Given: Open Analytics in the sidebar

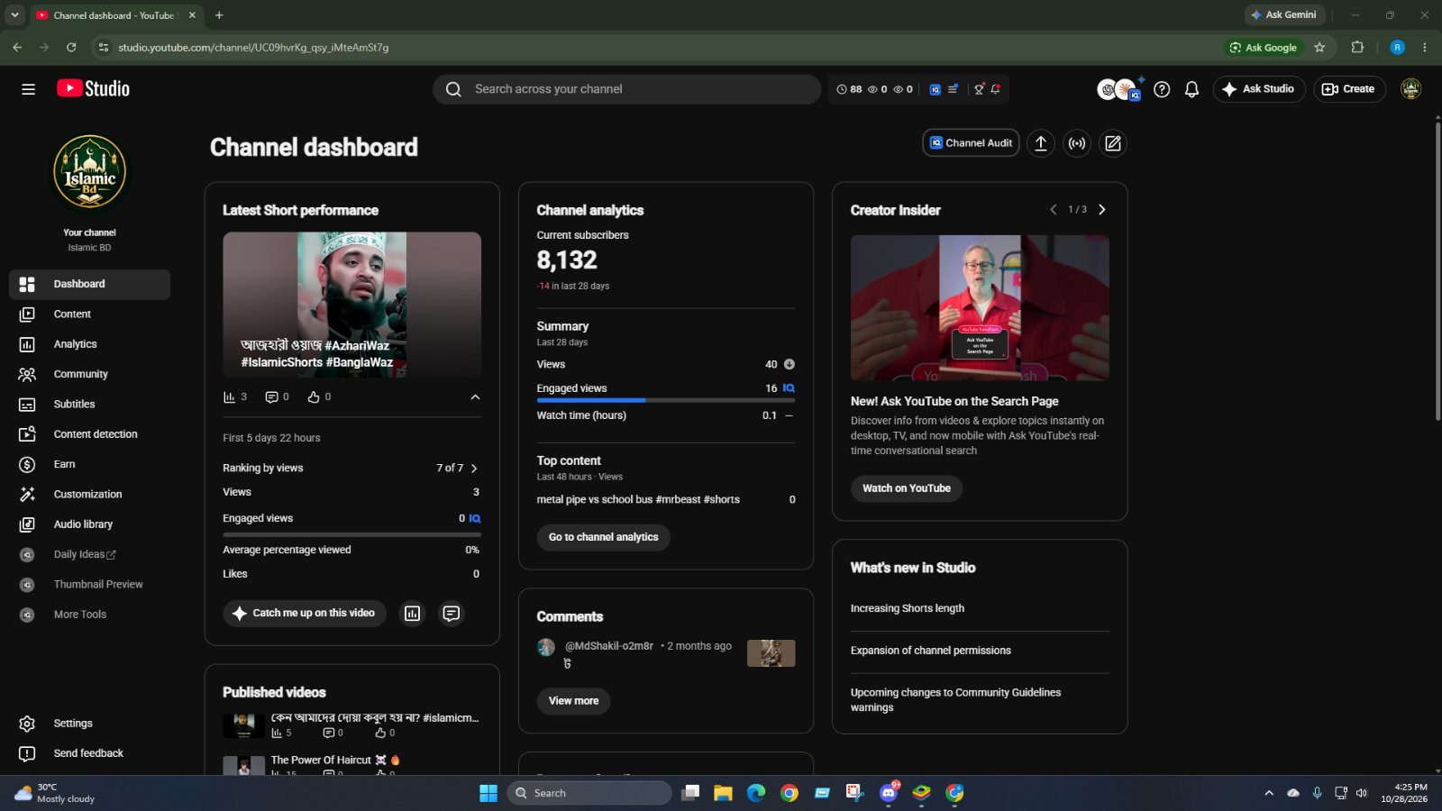Looking at the screenshot, I should click(x=89, y=344).
